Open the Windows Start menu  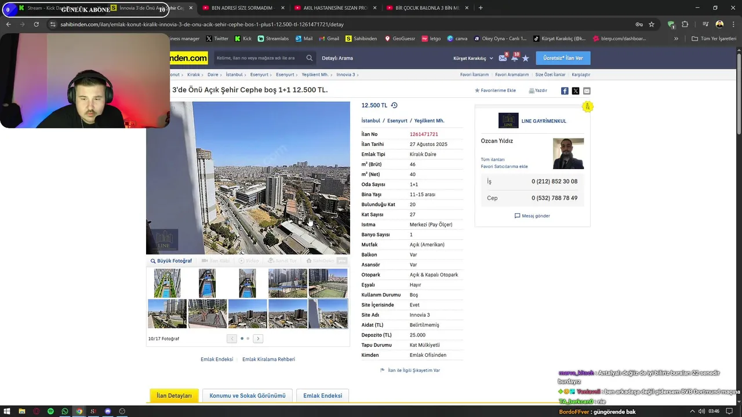click(x=8, y=411)
